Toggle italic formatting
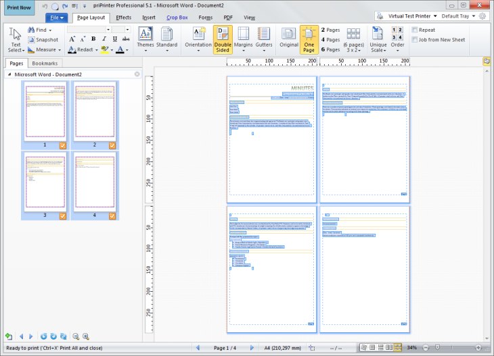The width and height of the screenshot is (494, 356). [104, 39]
